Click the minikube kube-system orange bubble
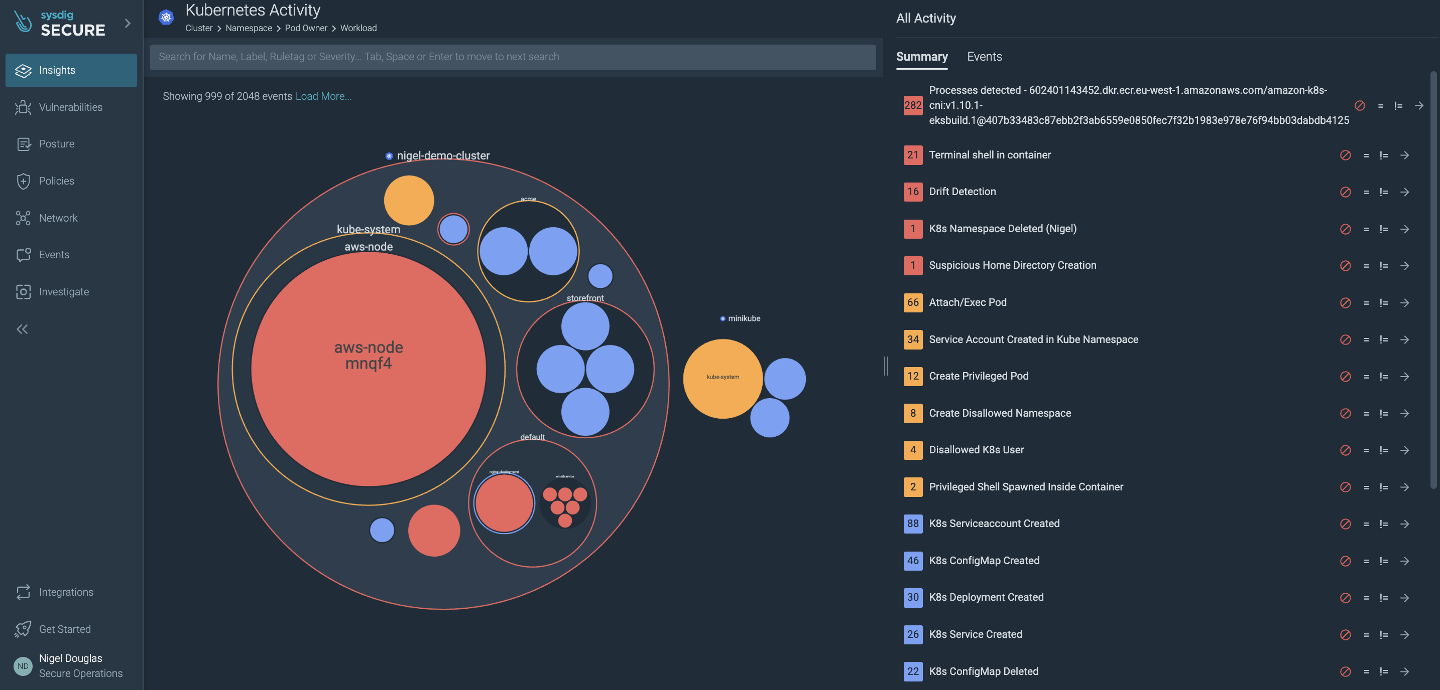Screen dimensions: 1440x690 pyautogui.click(x=723, y=379)
